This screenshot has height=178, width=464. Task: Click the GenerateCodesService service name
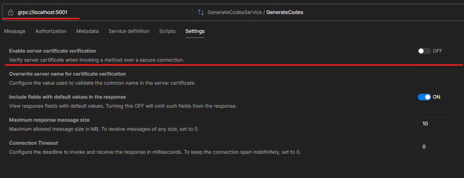pyautogui.click(x=235, y=12)
